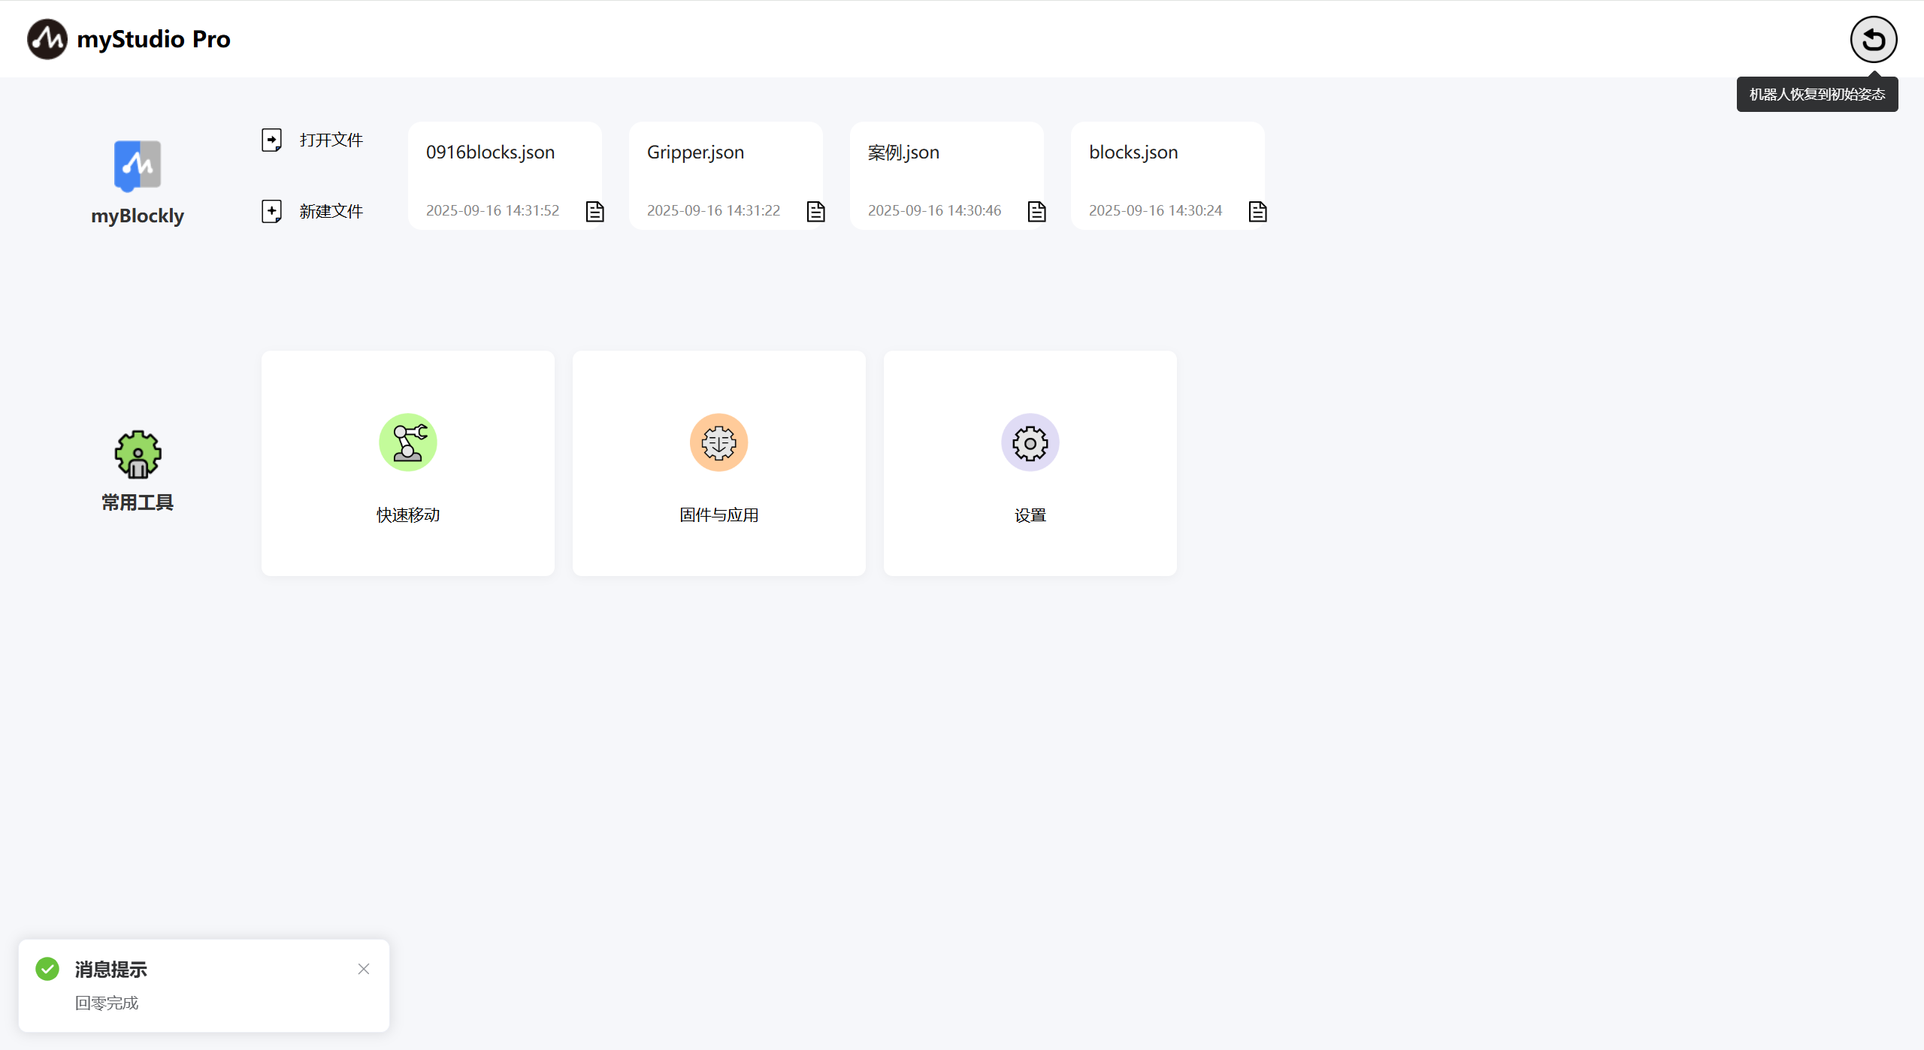Click the 设置 gear icon
Screen dimensions: 1924x1050
1030,442
